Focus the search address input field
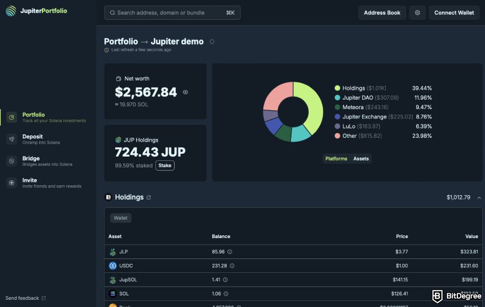Screen dimensions: 485x307 click(173, 13)
